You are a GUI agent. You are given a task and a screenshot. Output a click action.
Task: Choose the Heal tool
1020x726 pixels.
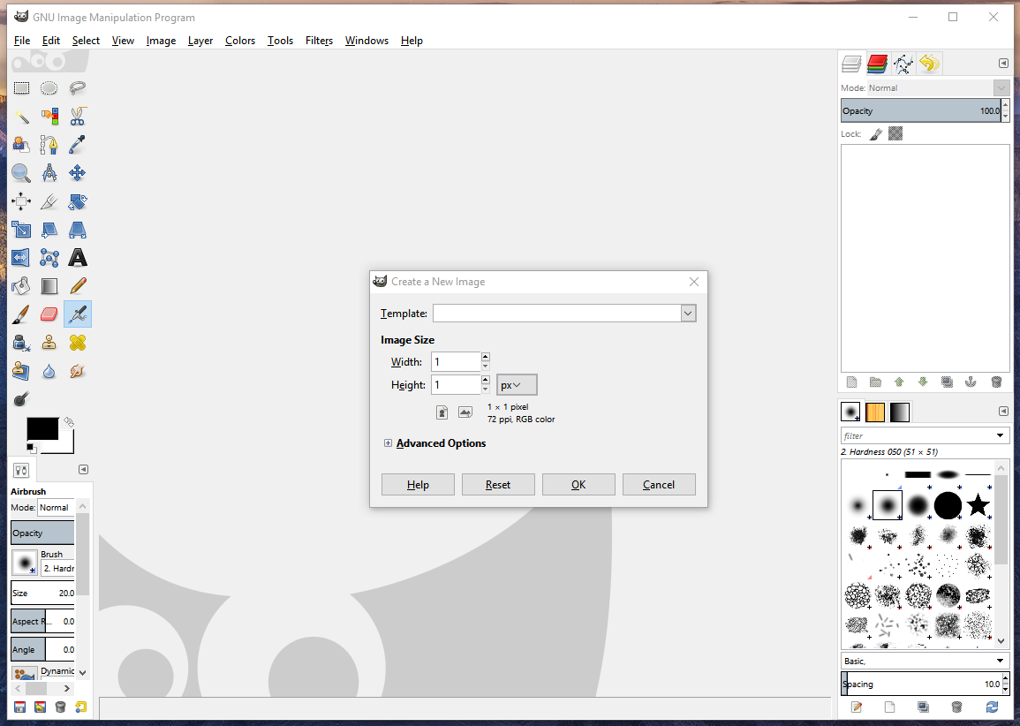(x=78, y=343)
